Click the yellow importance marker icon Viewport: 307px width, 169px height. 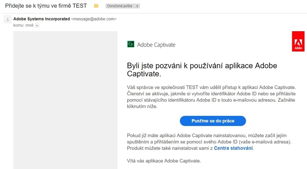(96, 6)
